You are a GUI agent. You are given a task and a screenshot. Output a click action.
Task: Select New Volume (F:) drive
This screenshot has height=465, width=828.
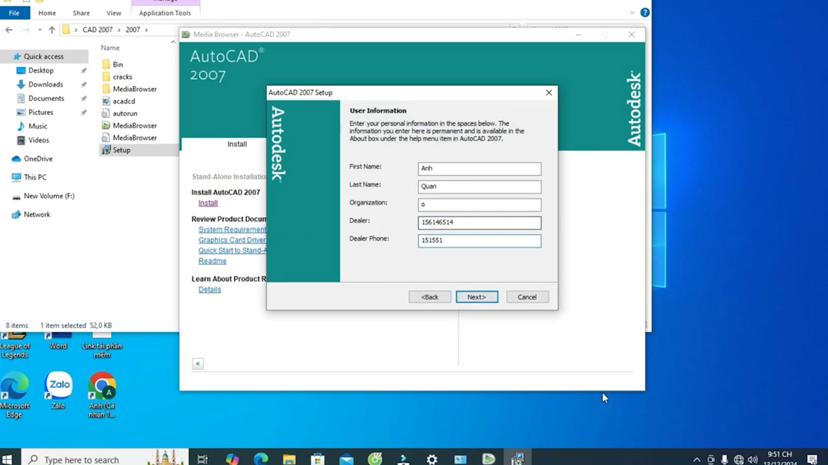click(x=49, y=196)
